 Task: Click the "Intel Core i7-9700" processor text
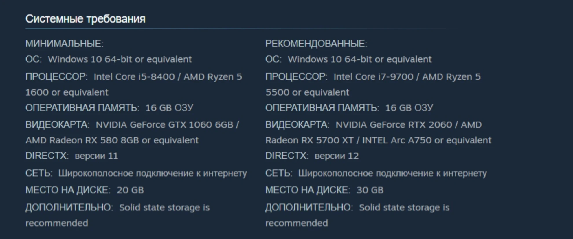point(373,77)
